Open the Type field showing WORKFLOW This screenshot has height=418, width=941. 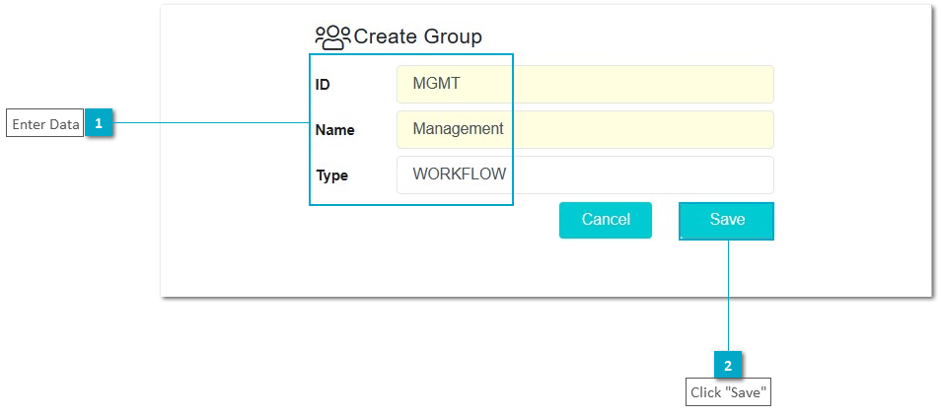[585, 175]
